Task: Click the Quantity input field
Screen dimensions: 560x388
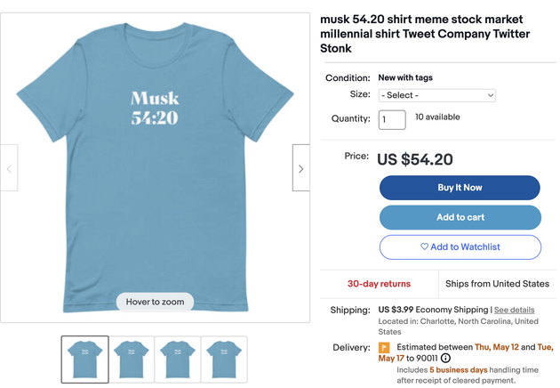Action: point(392,119)
